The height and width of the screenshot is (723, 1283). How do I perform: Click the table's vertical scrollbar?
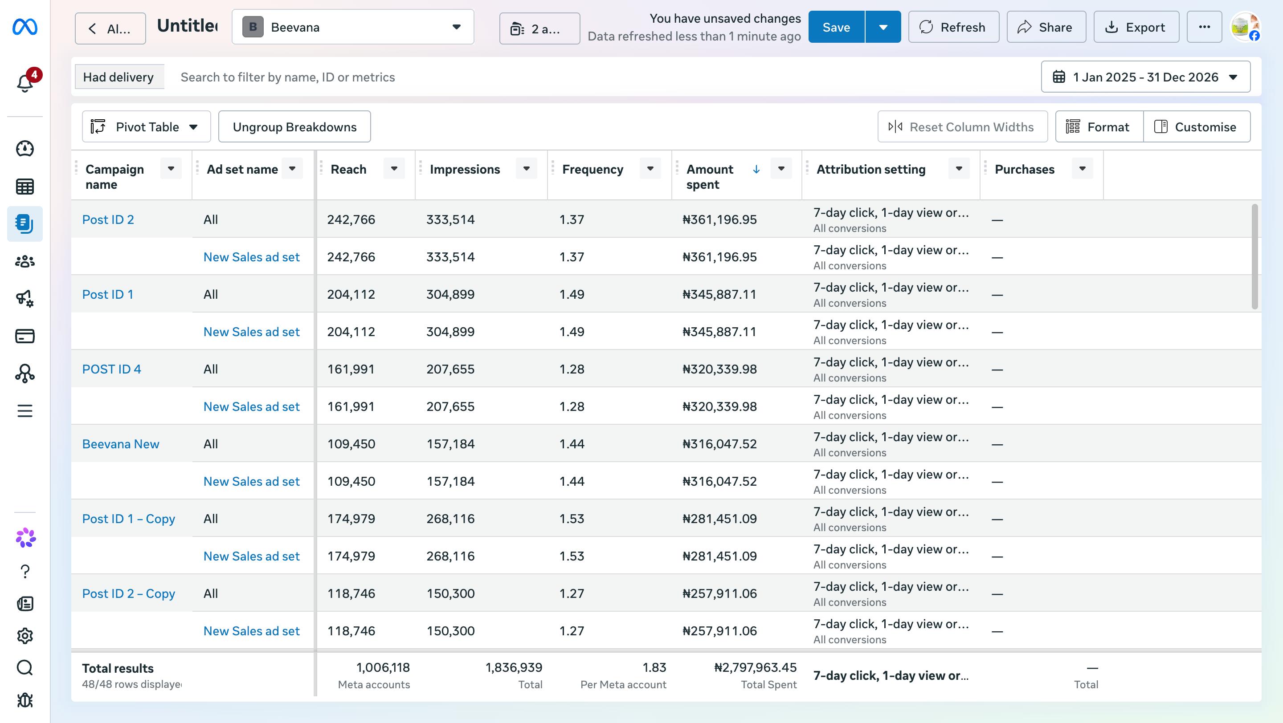(1254, 256)
